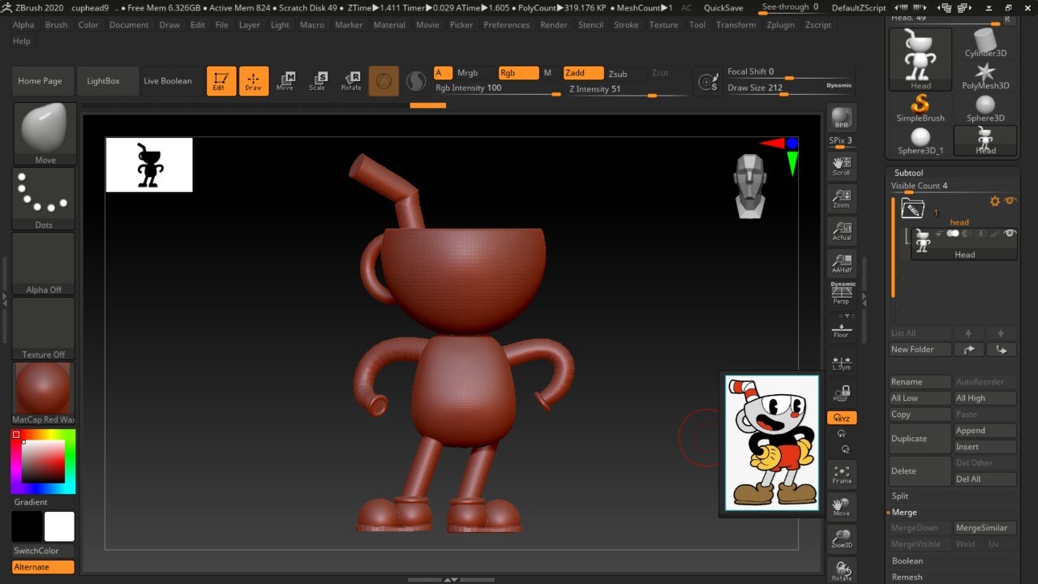Click the BPR render icon on the right shelf
Viewport: 1038px width, 584px height.
tap(841, 116)
